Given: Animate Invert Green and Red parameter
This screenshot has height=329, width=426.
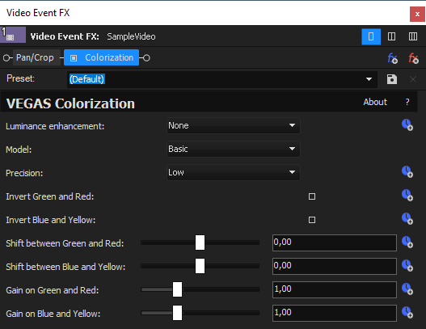Looking at the screenshot, I should [407, 195].
